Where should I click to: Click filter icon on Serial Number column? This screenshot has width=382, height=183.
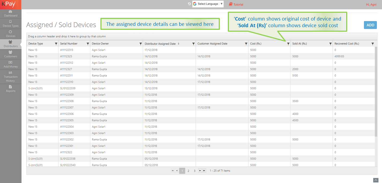[x=88, y=44]
